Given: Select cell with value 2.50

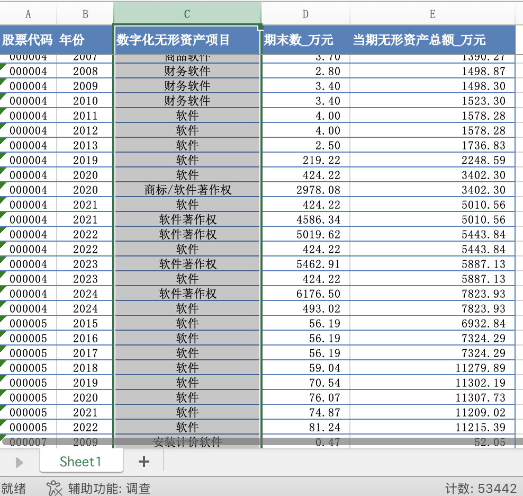Looking at the screenshot, I should (305, 145).
